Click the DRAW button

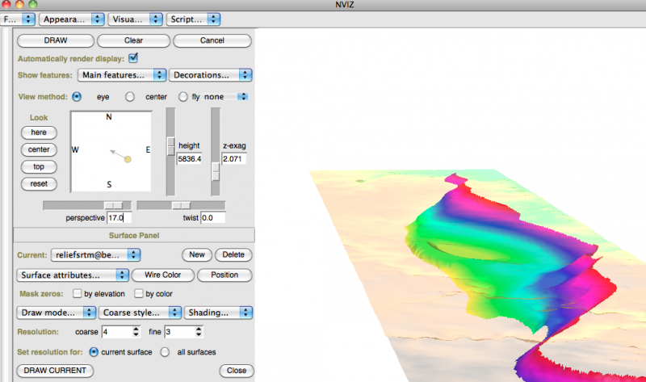tap(56, 40)
